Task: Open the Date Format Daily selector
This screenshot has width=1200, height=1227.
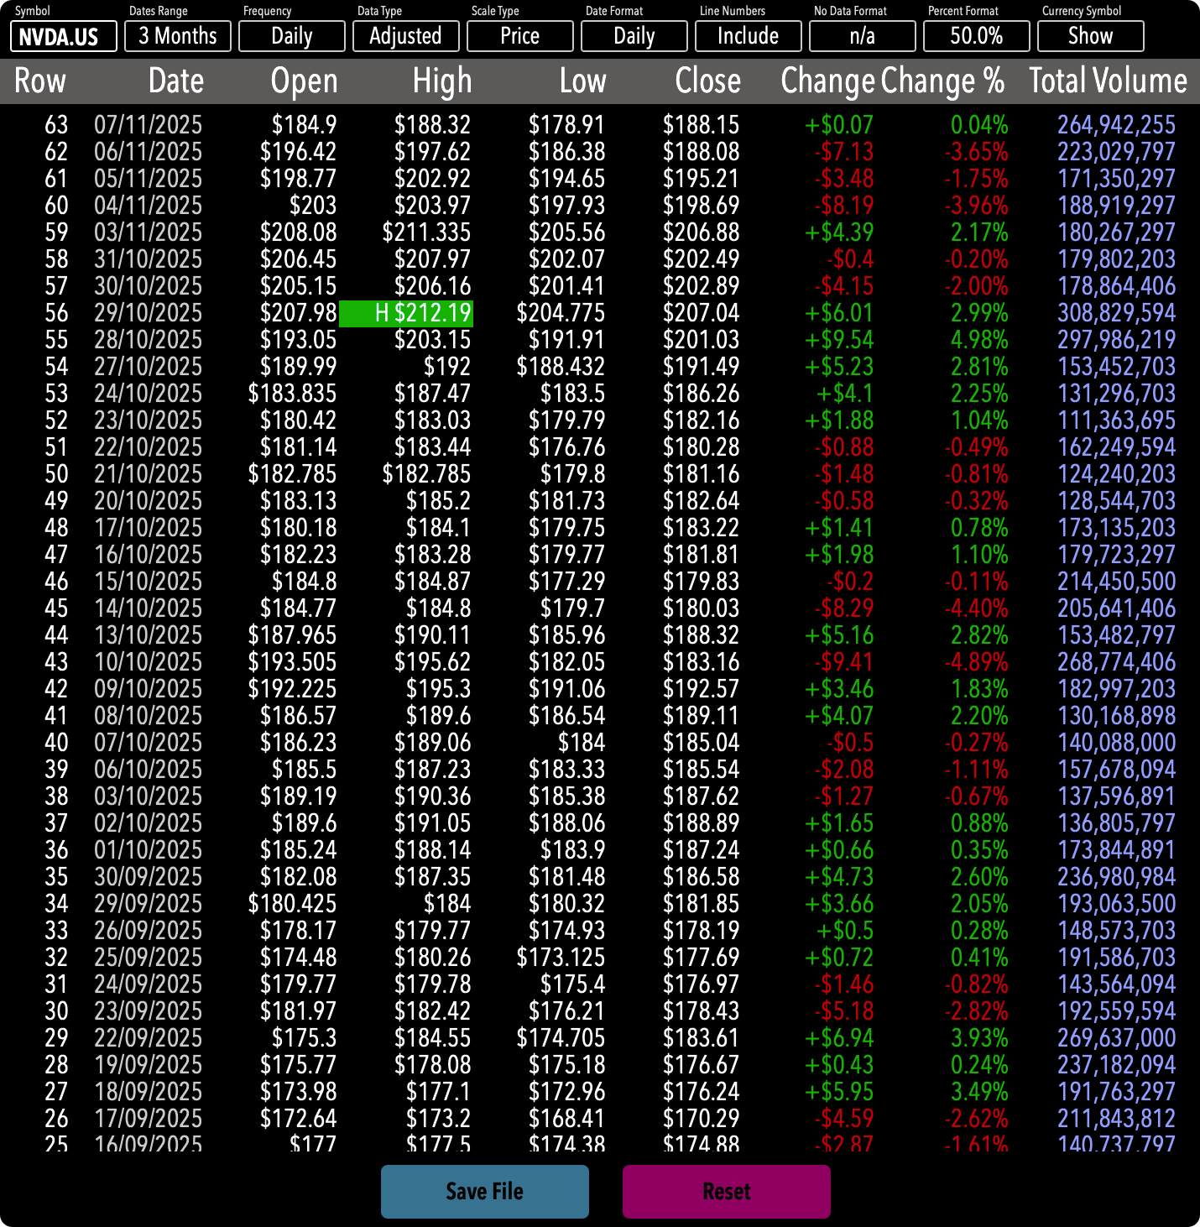Action: [634, 37]
